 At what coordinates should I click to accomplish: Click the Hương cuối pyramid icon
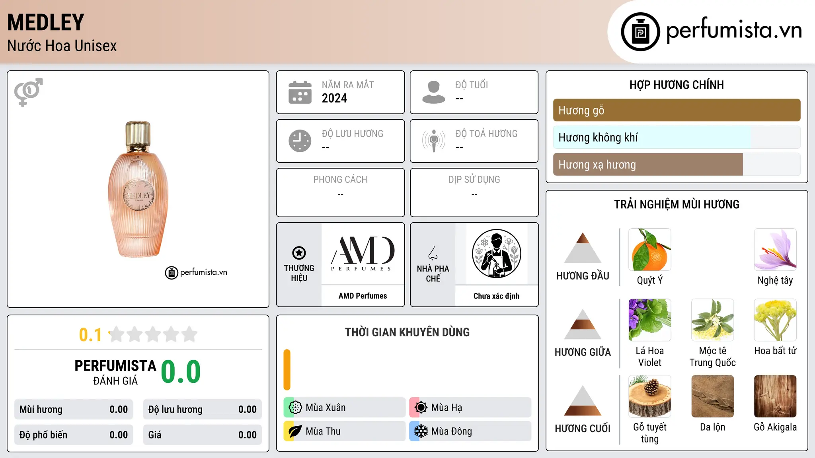click(x=583, y=400)
